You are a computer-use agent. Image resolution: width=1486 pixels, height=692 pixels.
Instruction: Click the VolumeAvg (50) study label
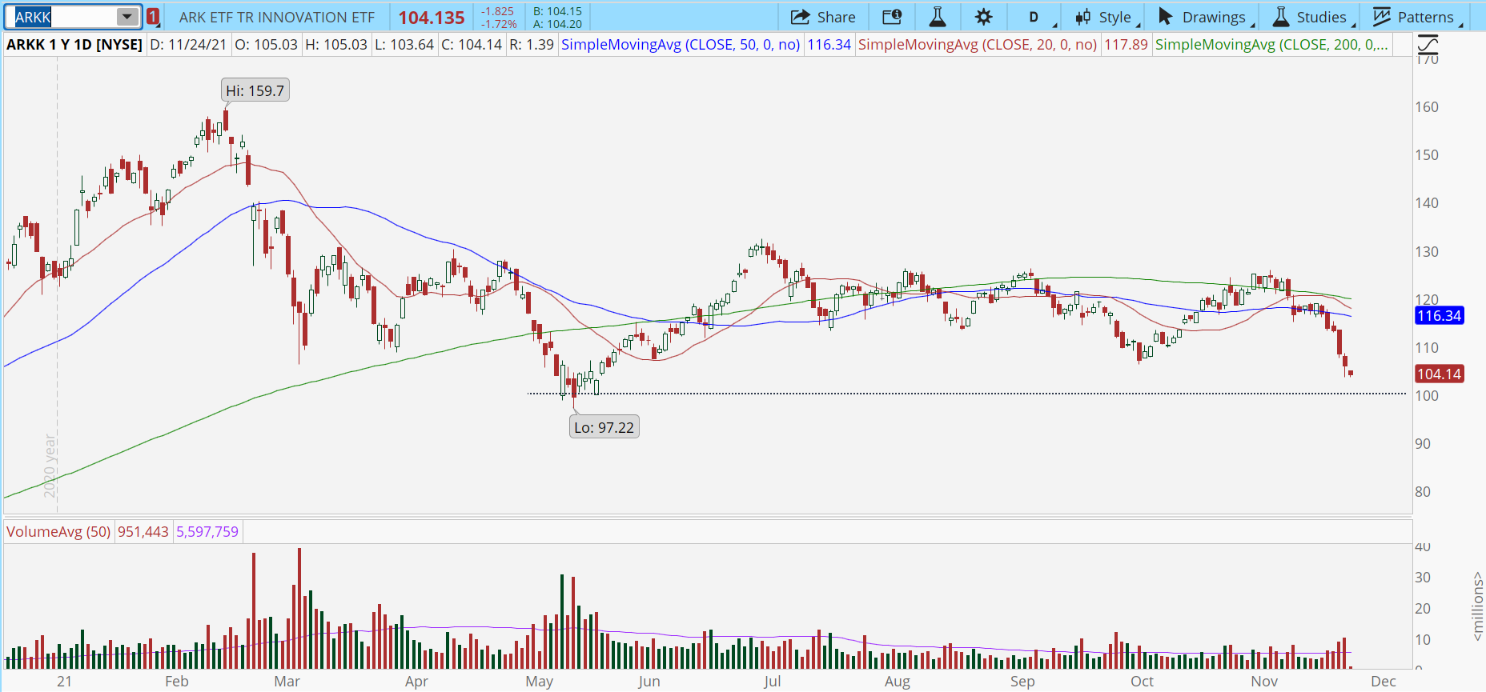(58, 532)
